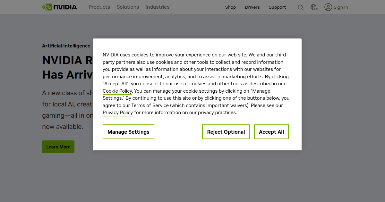
Task: Click the NVIDIA logo
Action: pyautogui.click(x=59, y=7)
